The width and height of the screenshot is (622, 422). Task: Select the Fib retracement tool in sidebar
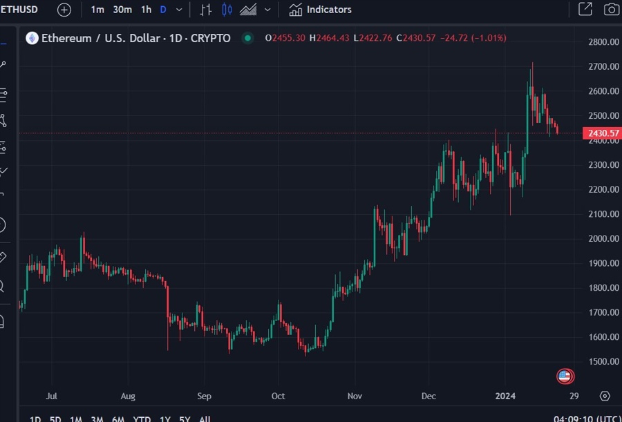click(2, 95)
